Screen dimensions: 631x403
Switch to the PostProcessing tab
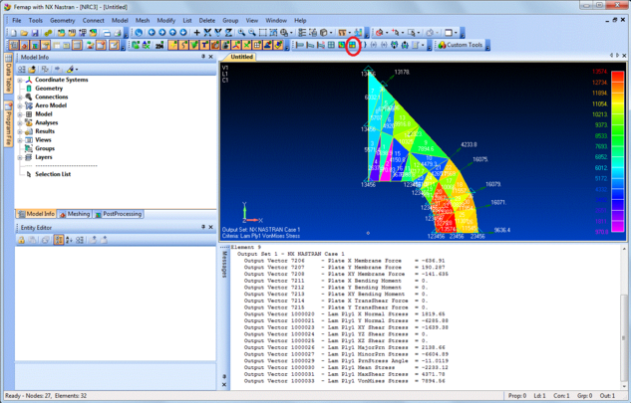pyautogui.click(x=122, y=214)
